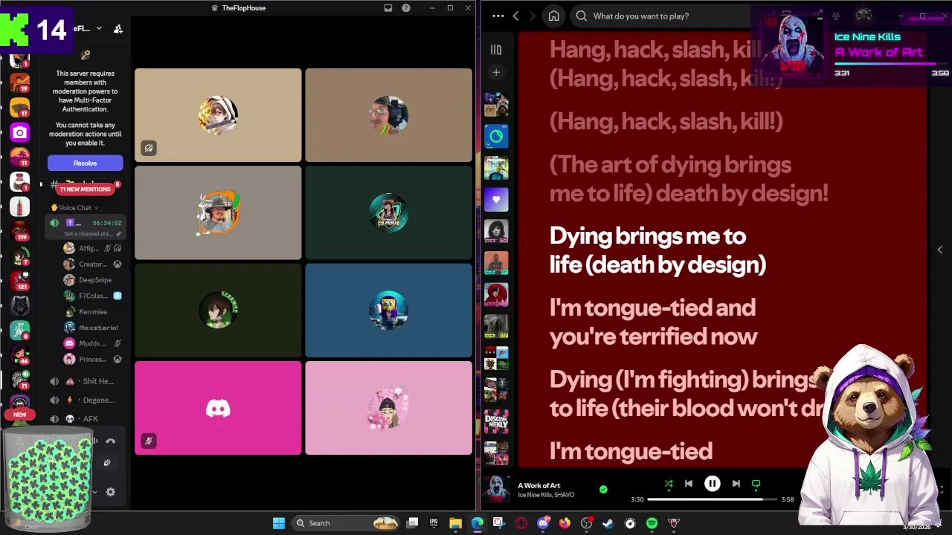Open the Discover Weekly playlist thumbnail
The height and width of the screenshot is (535, 952).
tap(496, 421)
